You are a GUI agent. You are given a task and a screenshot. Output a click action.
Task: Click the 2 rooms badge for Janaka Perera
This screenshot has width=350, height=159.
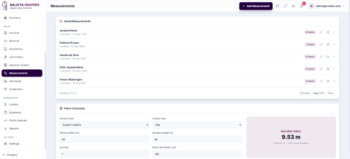click(x=310, y=32)
